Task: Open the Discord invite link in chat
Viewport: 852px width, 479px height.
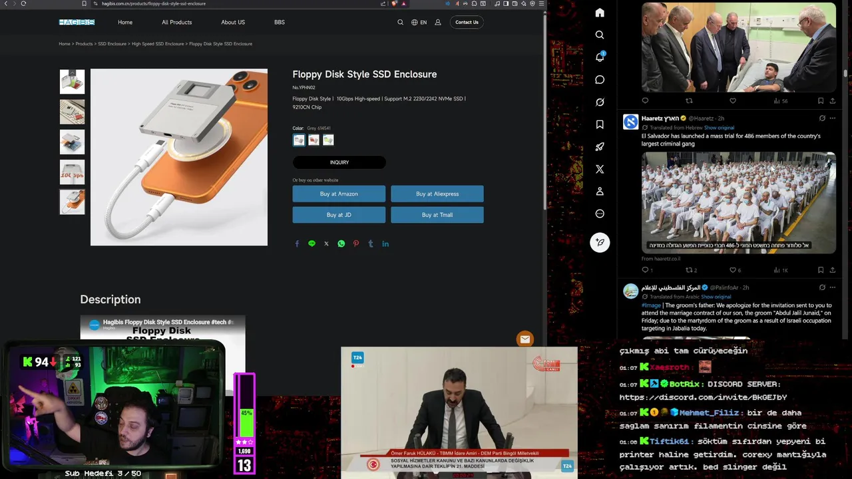Action: [x=703, y=397]
